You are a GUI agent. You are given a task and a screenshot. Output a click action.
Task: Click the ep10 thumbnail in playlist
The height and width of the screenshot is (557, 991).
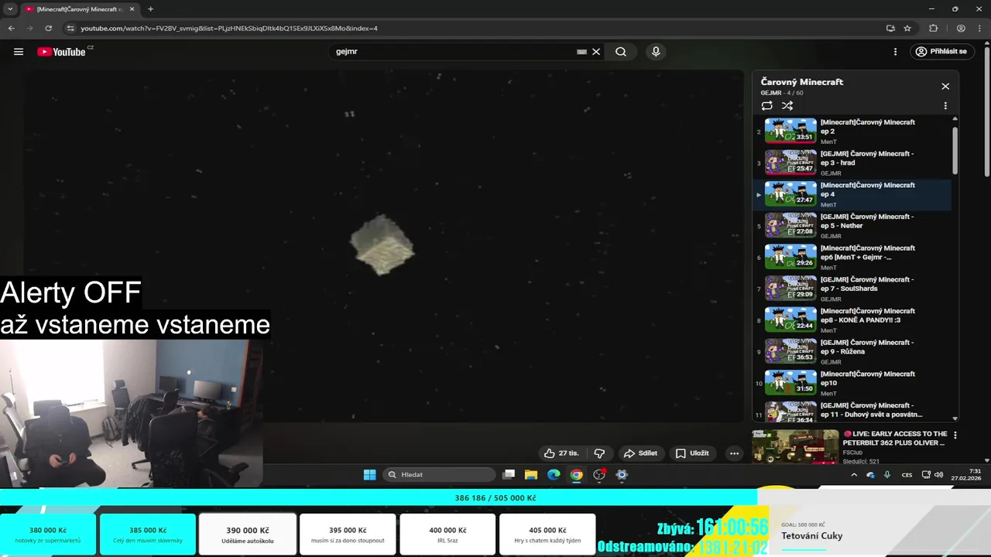click(x=790, y=383)
